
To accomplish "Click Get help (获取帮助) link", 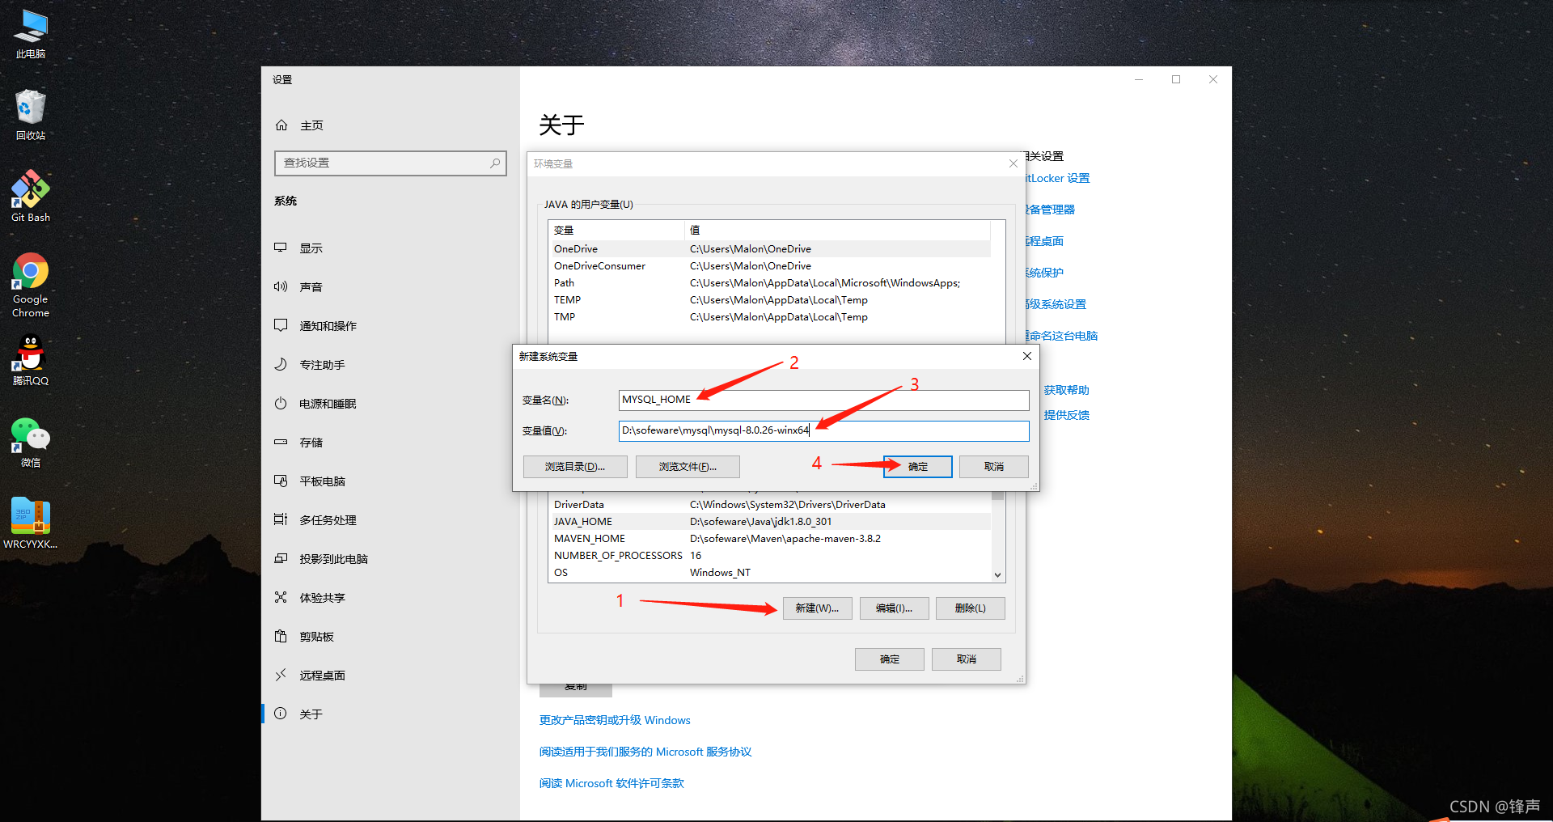I will pos(1066,390).
